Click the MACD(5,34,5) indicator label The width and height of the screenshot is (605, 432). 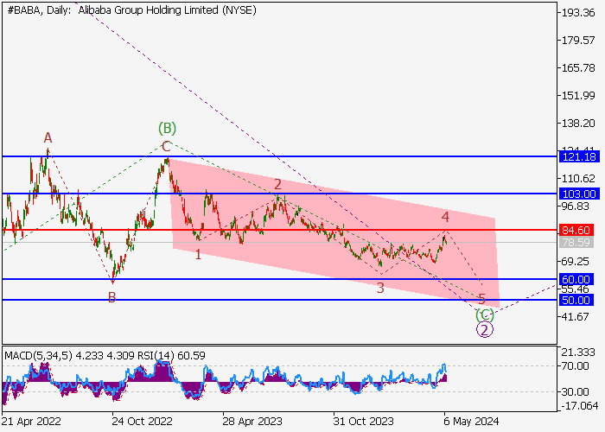[38, 356]
